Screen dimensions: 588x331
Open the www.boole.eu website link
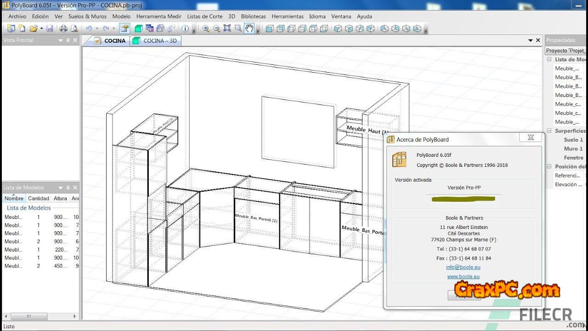[463, 276]
